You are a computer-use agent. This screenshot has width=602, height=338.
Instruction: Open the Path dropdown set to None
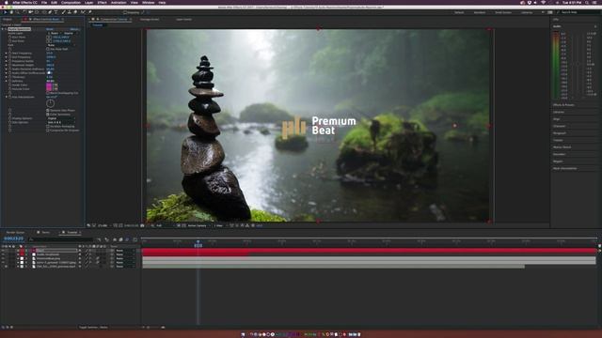(61, 45)
